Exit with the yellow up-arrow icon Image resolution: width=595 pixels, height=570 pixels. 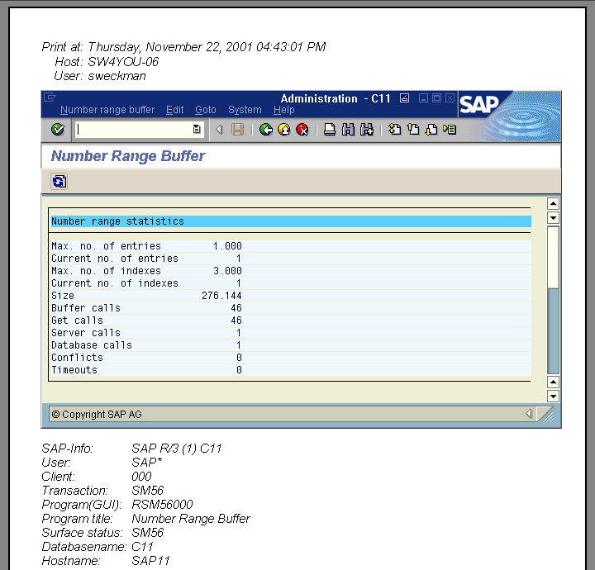click(284, 130)
